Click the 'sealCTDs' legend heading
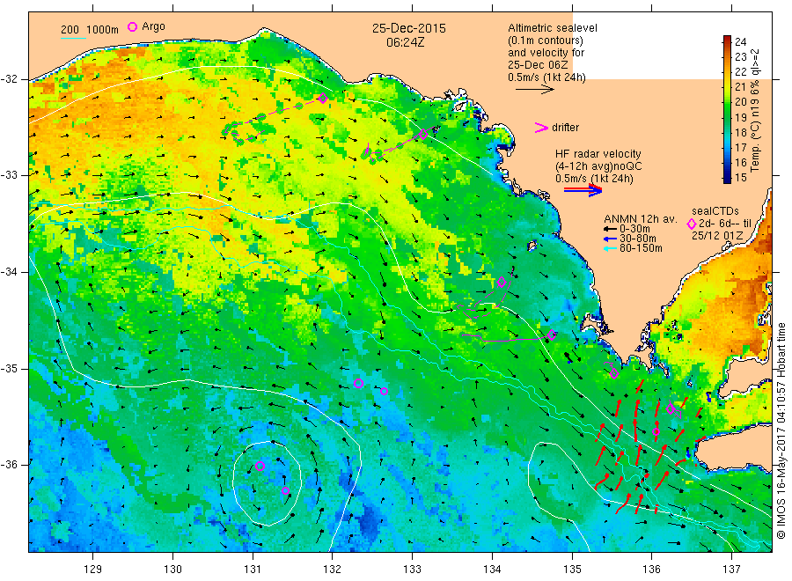 tap(715, 211)
